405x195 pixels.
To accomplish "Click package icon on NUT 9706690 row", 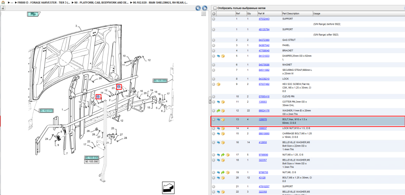I will (228, 155).
